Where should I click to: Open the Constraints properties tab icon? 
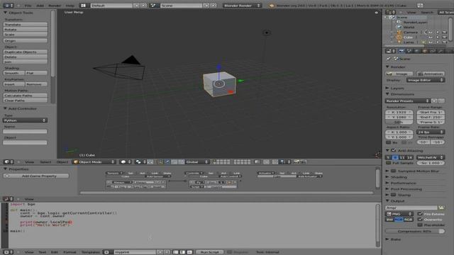coord(433,51)
